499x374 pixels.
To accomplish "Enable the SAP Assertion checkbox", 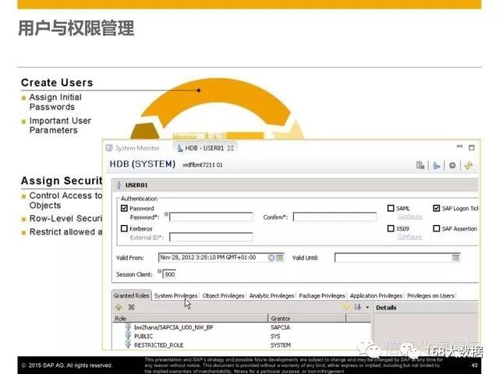I will (437, 228).
